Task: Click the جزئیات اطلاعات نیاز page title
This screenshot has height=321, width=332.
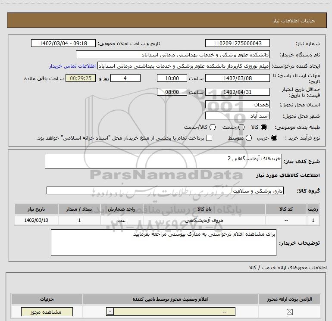Action: (x=294, y=21)
